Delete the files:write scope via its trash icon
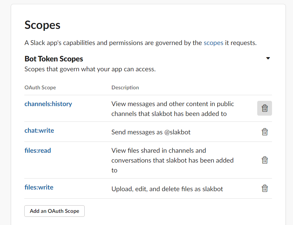Viewport: 293px width, 225px height. (x=264, y=188)
